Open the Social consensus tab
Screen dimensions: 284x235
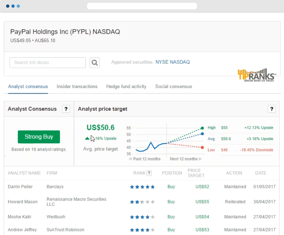[173, 86]
